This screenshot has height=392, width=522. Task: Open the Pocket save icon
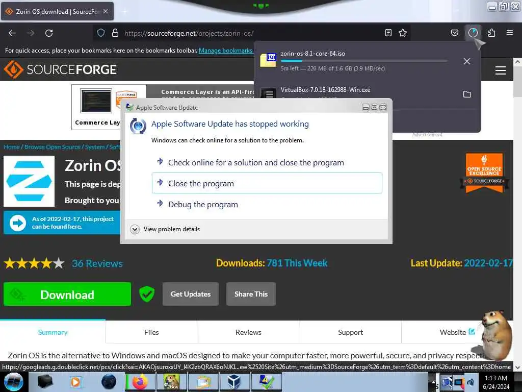pos(454,33)
